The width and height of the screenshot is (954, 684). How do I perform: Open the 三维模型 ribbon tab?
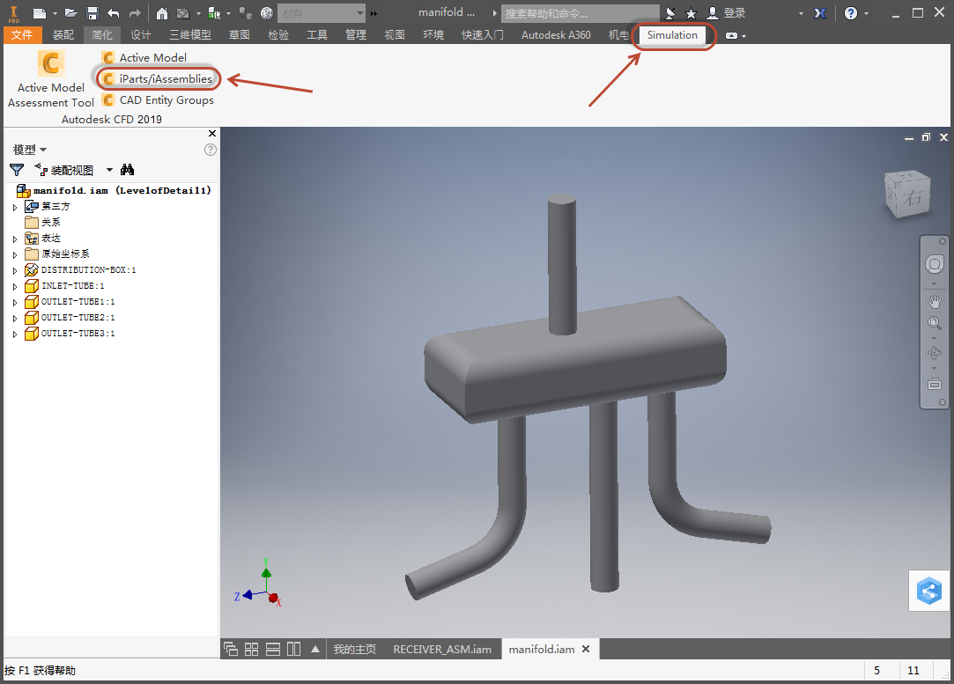(190, 34)
